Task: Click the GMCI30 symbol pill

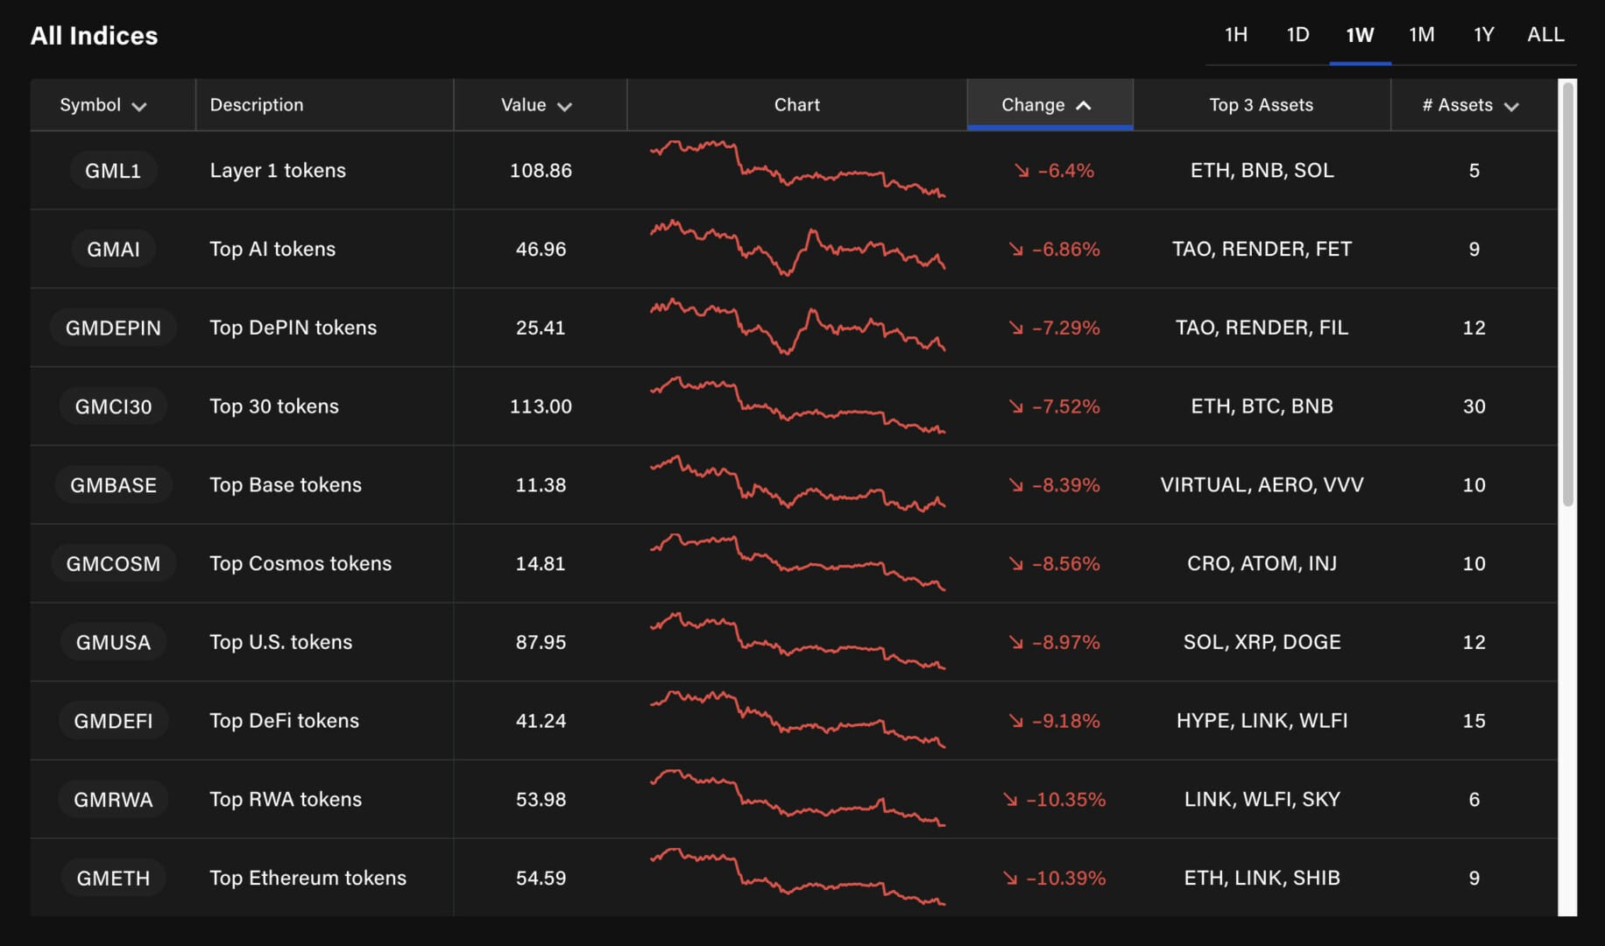Action: coord(113,406)
